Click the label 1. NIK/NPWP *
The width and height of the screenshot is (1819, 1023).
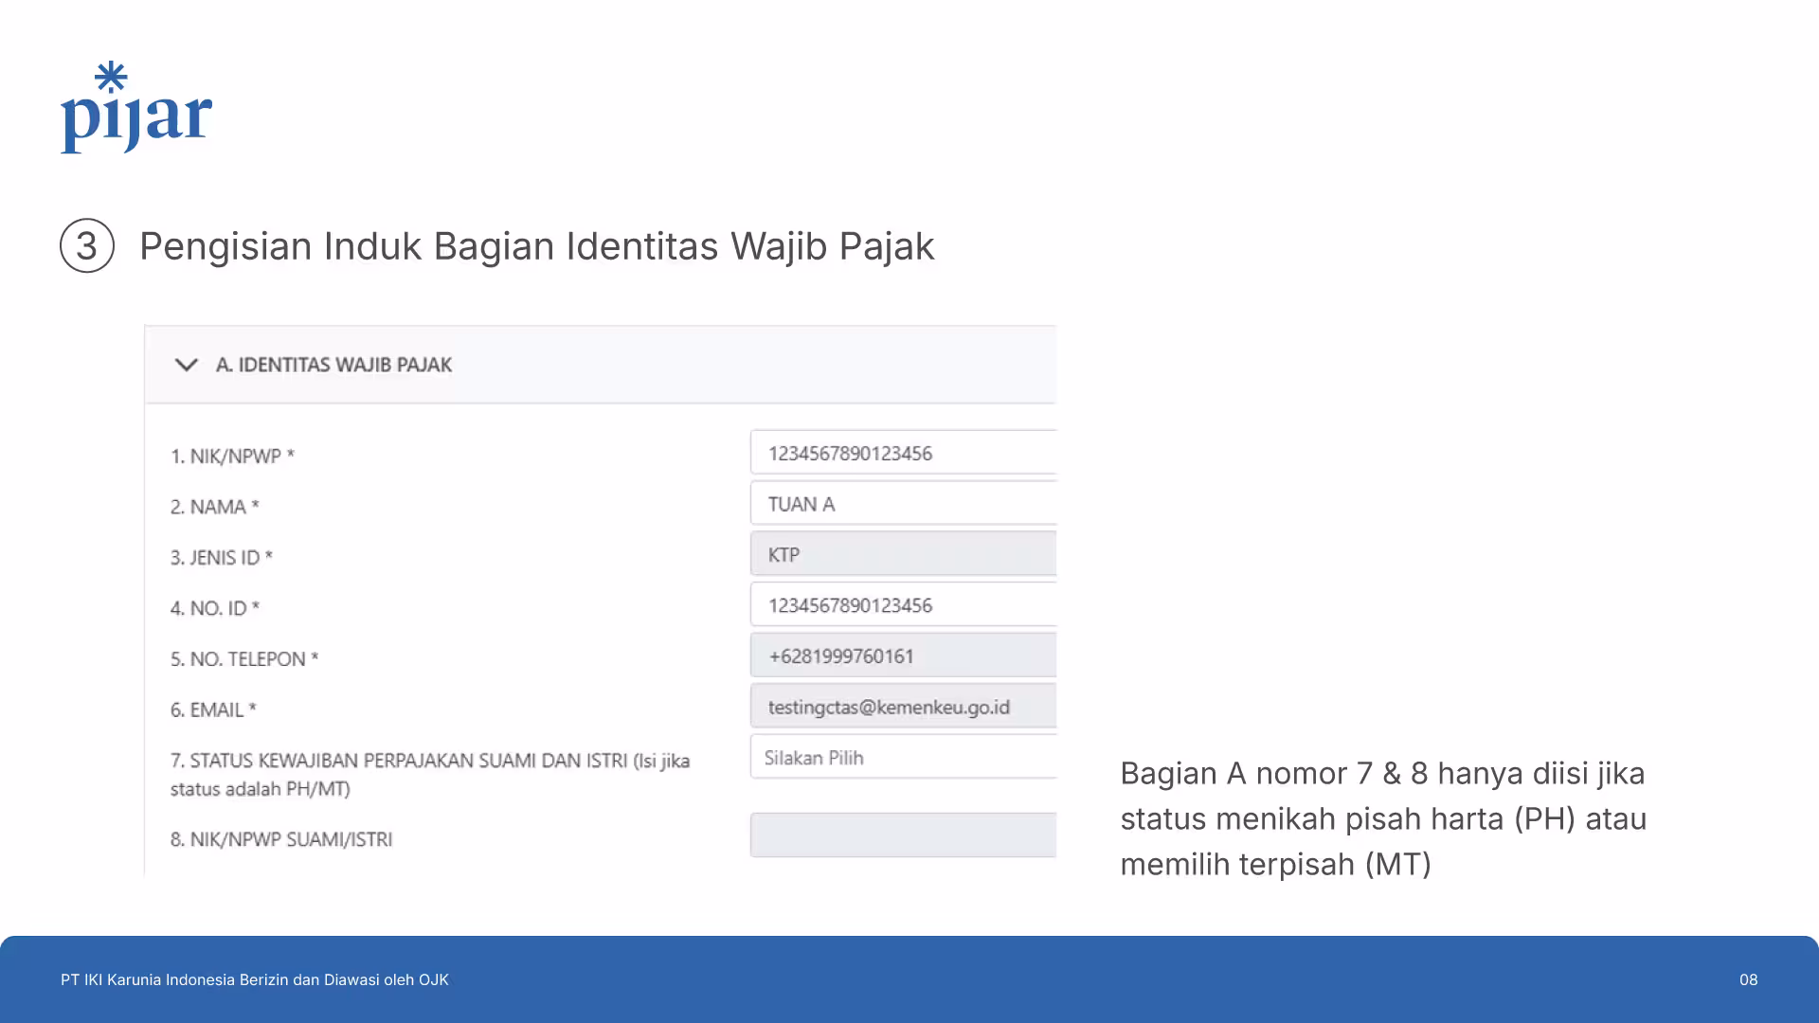[232, 457]
